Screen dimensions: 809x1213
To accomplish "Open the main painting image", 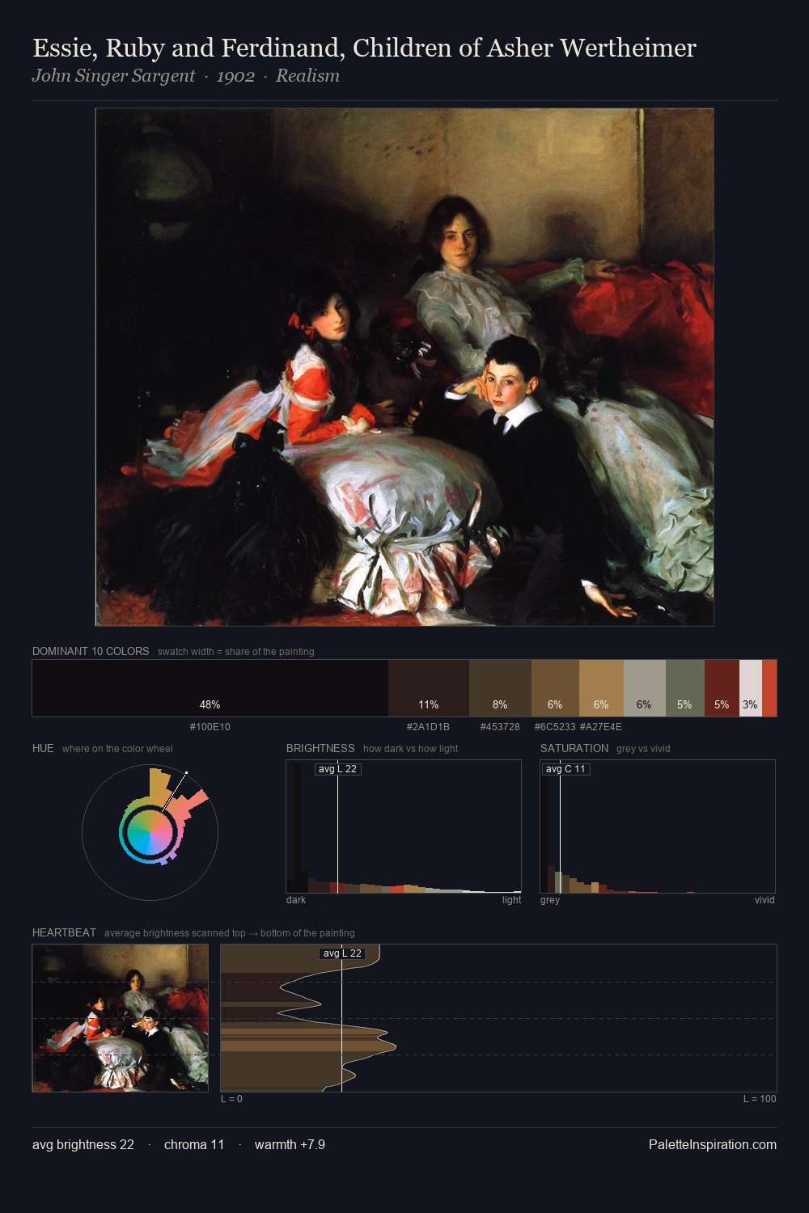I will click(x=404, y=367).
